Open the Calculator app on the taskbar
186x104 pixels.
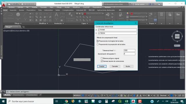coord(106,101)
